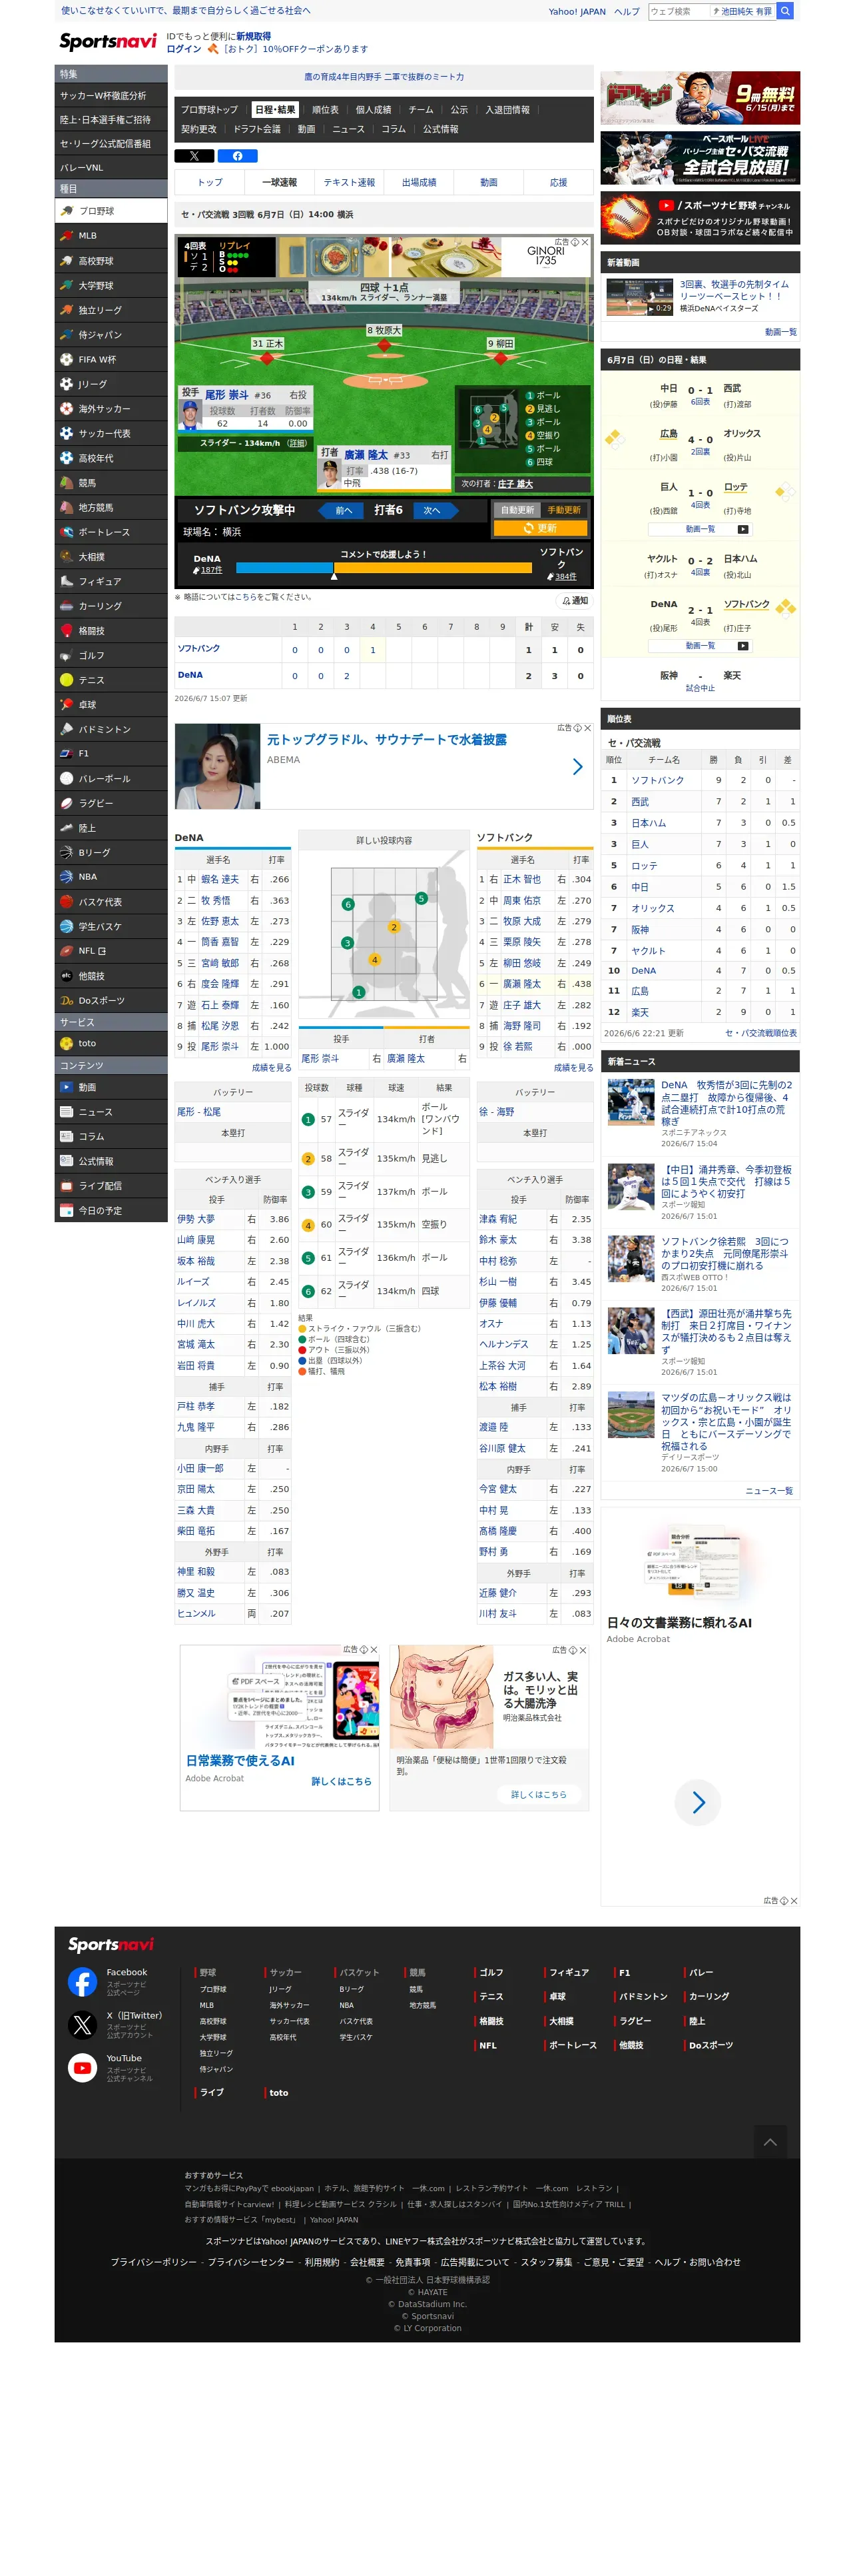Switch to 一球速報 game tab
855x2567 pixels.
point(280,183)
